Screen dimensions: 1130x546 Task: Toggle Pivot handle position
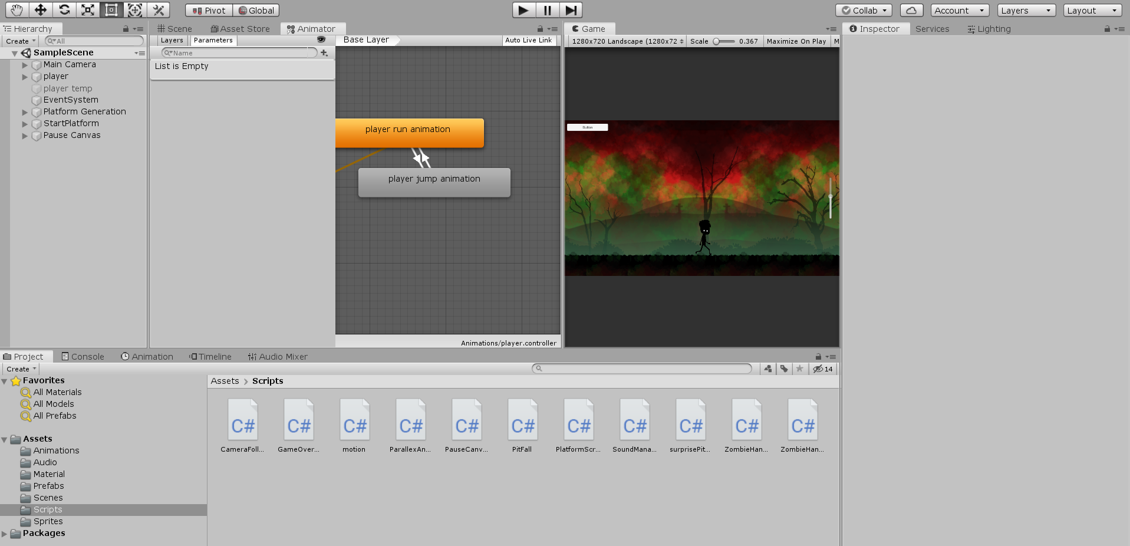(209, 11)
